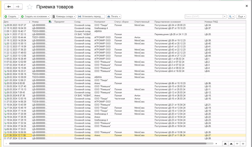The width and height of the screenshot is (252, 147).
Task: Click the back navigation arrow
Action: click(x=9, y=7)
